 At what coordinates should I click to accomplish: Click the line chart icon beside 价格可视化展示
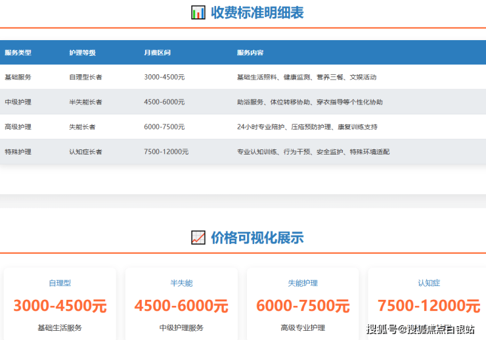198,237
